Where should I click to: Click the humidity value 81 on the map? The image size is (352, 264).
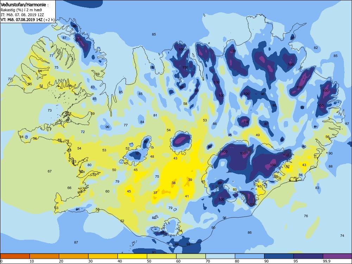click(x=155, y=115)
